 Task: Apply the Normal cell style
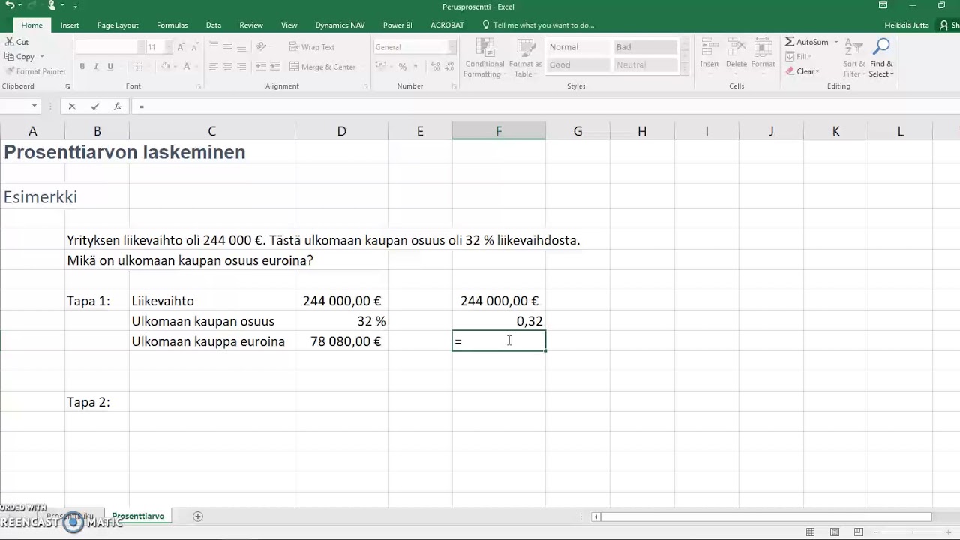[x=578, y=47]
